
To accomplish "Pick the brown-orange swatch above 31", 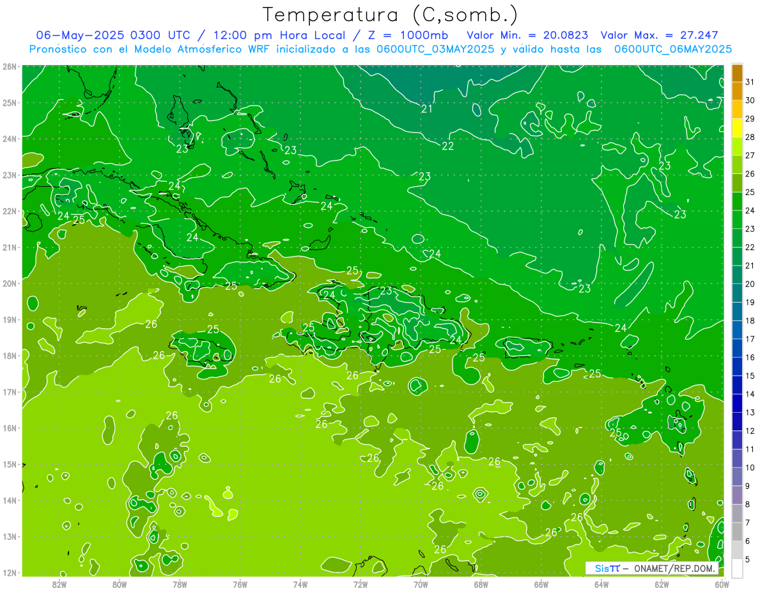I will (x=737, y=73).
